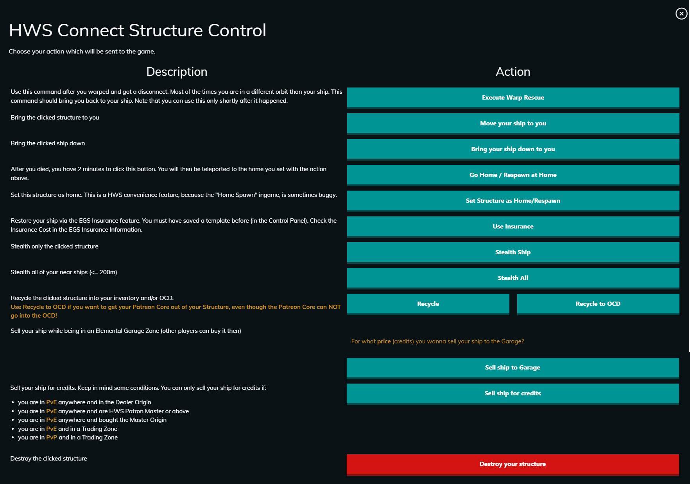
Task: Click the Execute Warp Rescue button
Action: point(513,98)
